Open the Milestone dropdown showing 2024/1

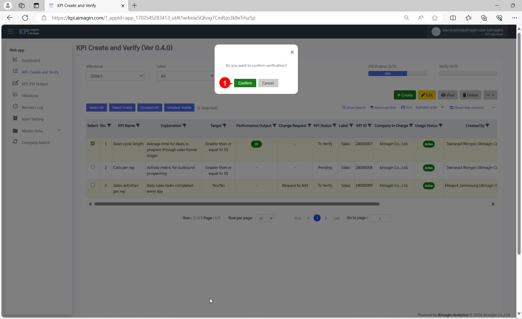click(x=115, y=76)
